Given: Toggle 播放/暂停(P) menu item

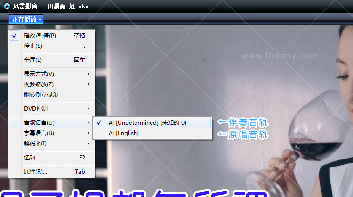Looking at the screenshot, I should pos(51,36).
